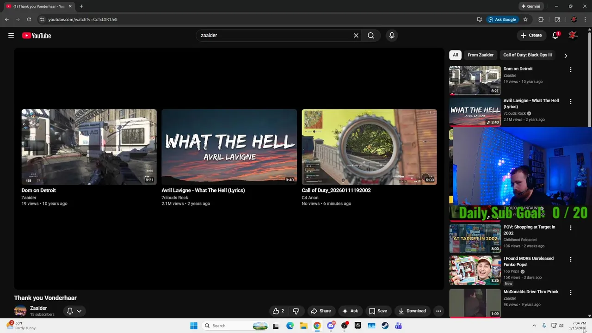Save the video to a playlist
This screenshot has height=333, width=592.
coord(378,311)
